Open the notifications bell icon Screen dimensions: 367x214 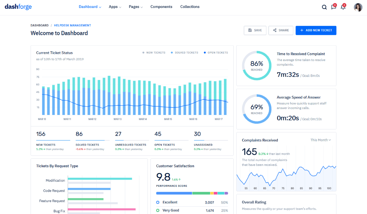(343, 7)
